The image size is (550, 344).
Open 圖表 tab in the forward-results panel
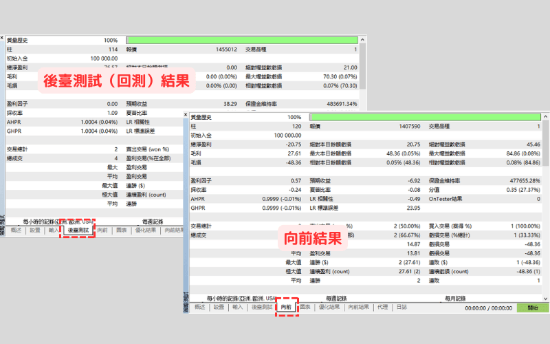pyautogui.click(x=305, y=307)
